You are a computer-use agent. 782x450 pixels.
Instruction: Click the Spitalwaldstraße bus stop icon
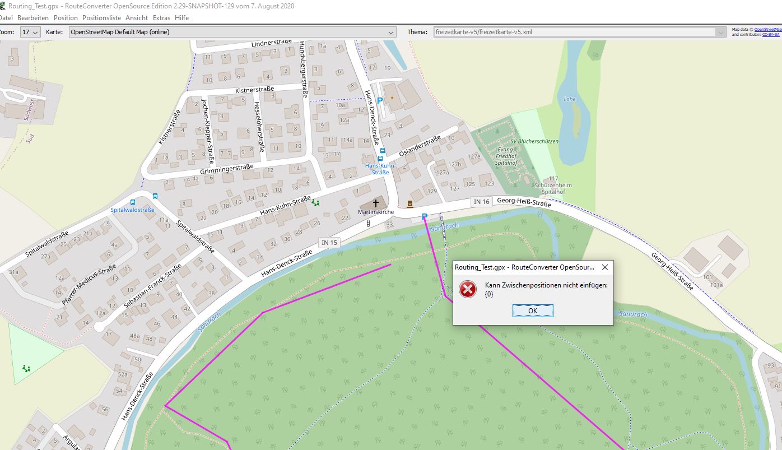[133, 202]
